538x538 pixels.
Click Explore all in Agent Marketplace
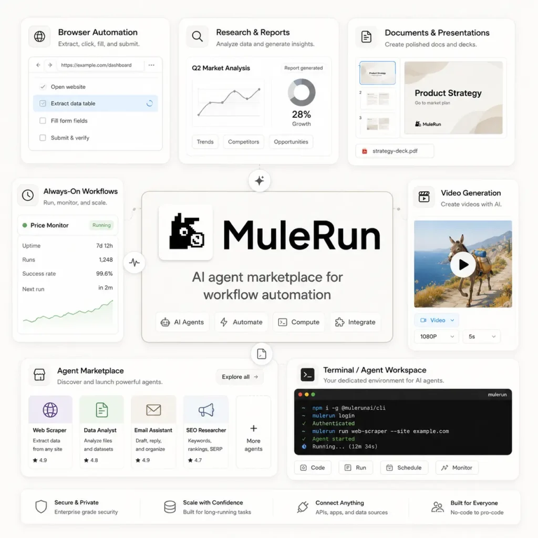pyautogui.click(x=240, y=377)
